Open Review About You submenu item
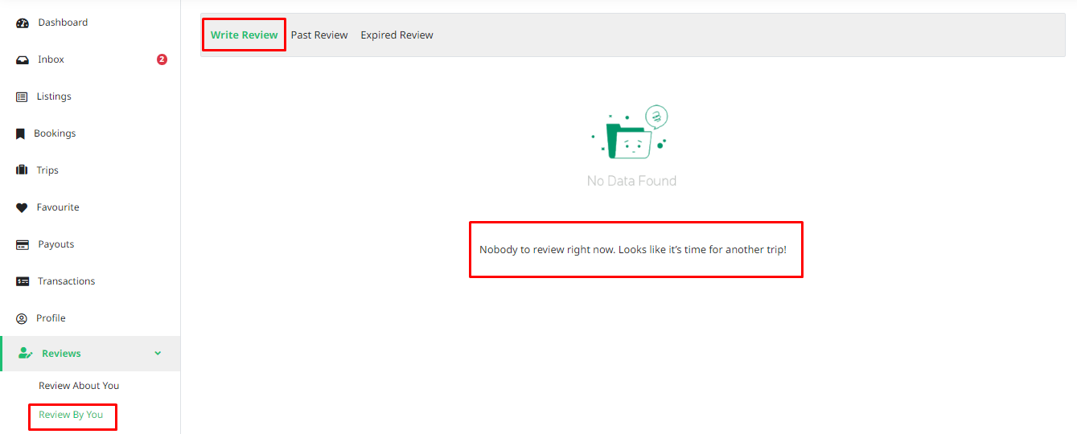Viewport: 1077px width, 434px height. click(x=79, y=386)
